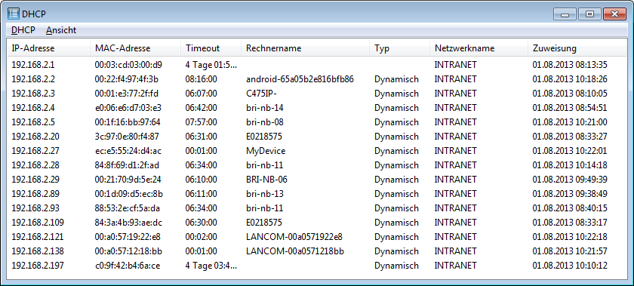Sort by Zuweisung column header
The height and width of the screenshot is (286, 634).
click(x=577, y=48)
